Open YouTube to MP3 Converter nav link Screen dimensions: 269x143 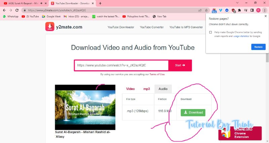pyautogui.click(x=186, y=27)
